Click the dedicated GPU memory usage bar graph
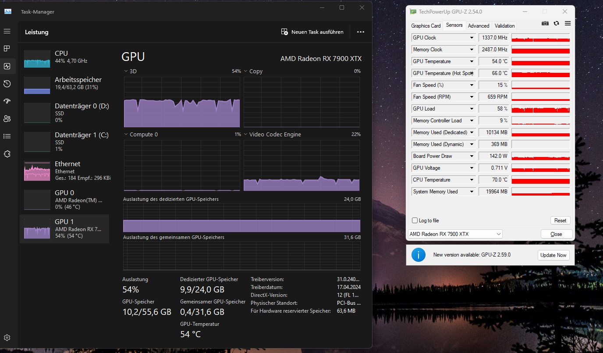Viewport: 603px width, 353px height. pyautogui.click(x=242, y=218)
